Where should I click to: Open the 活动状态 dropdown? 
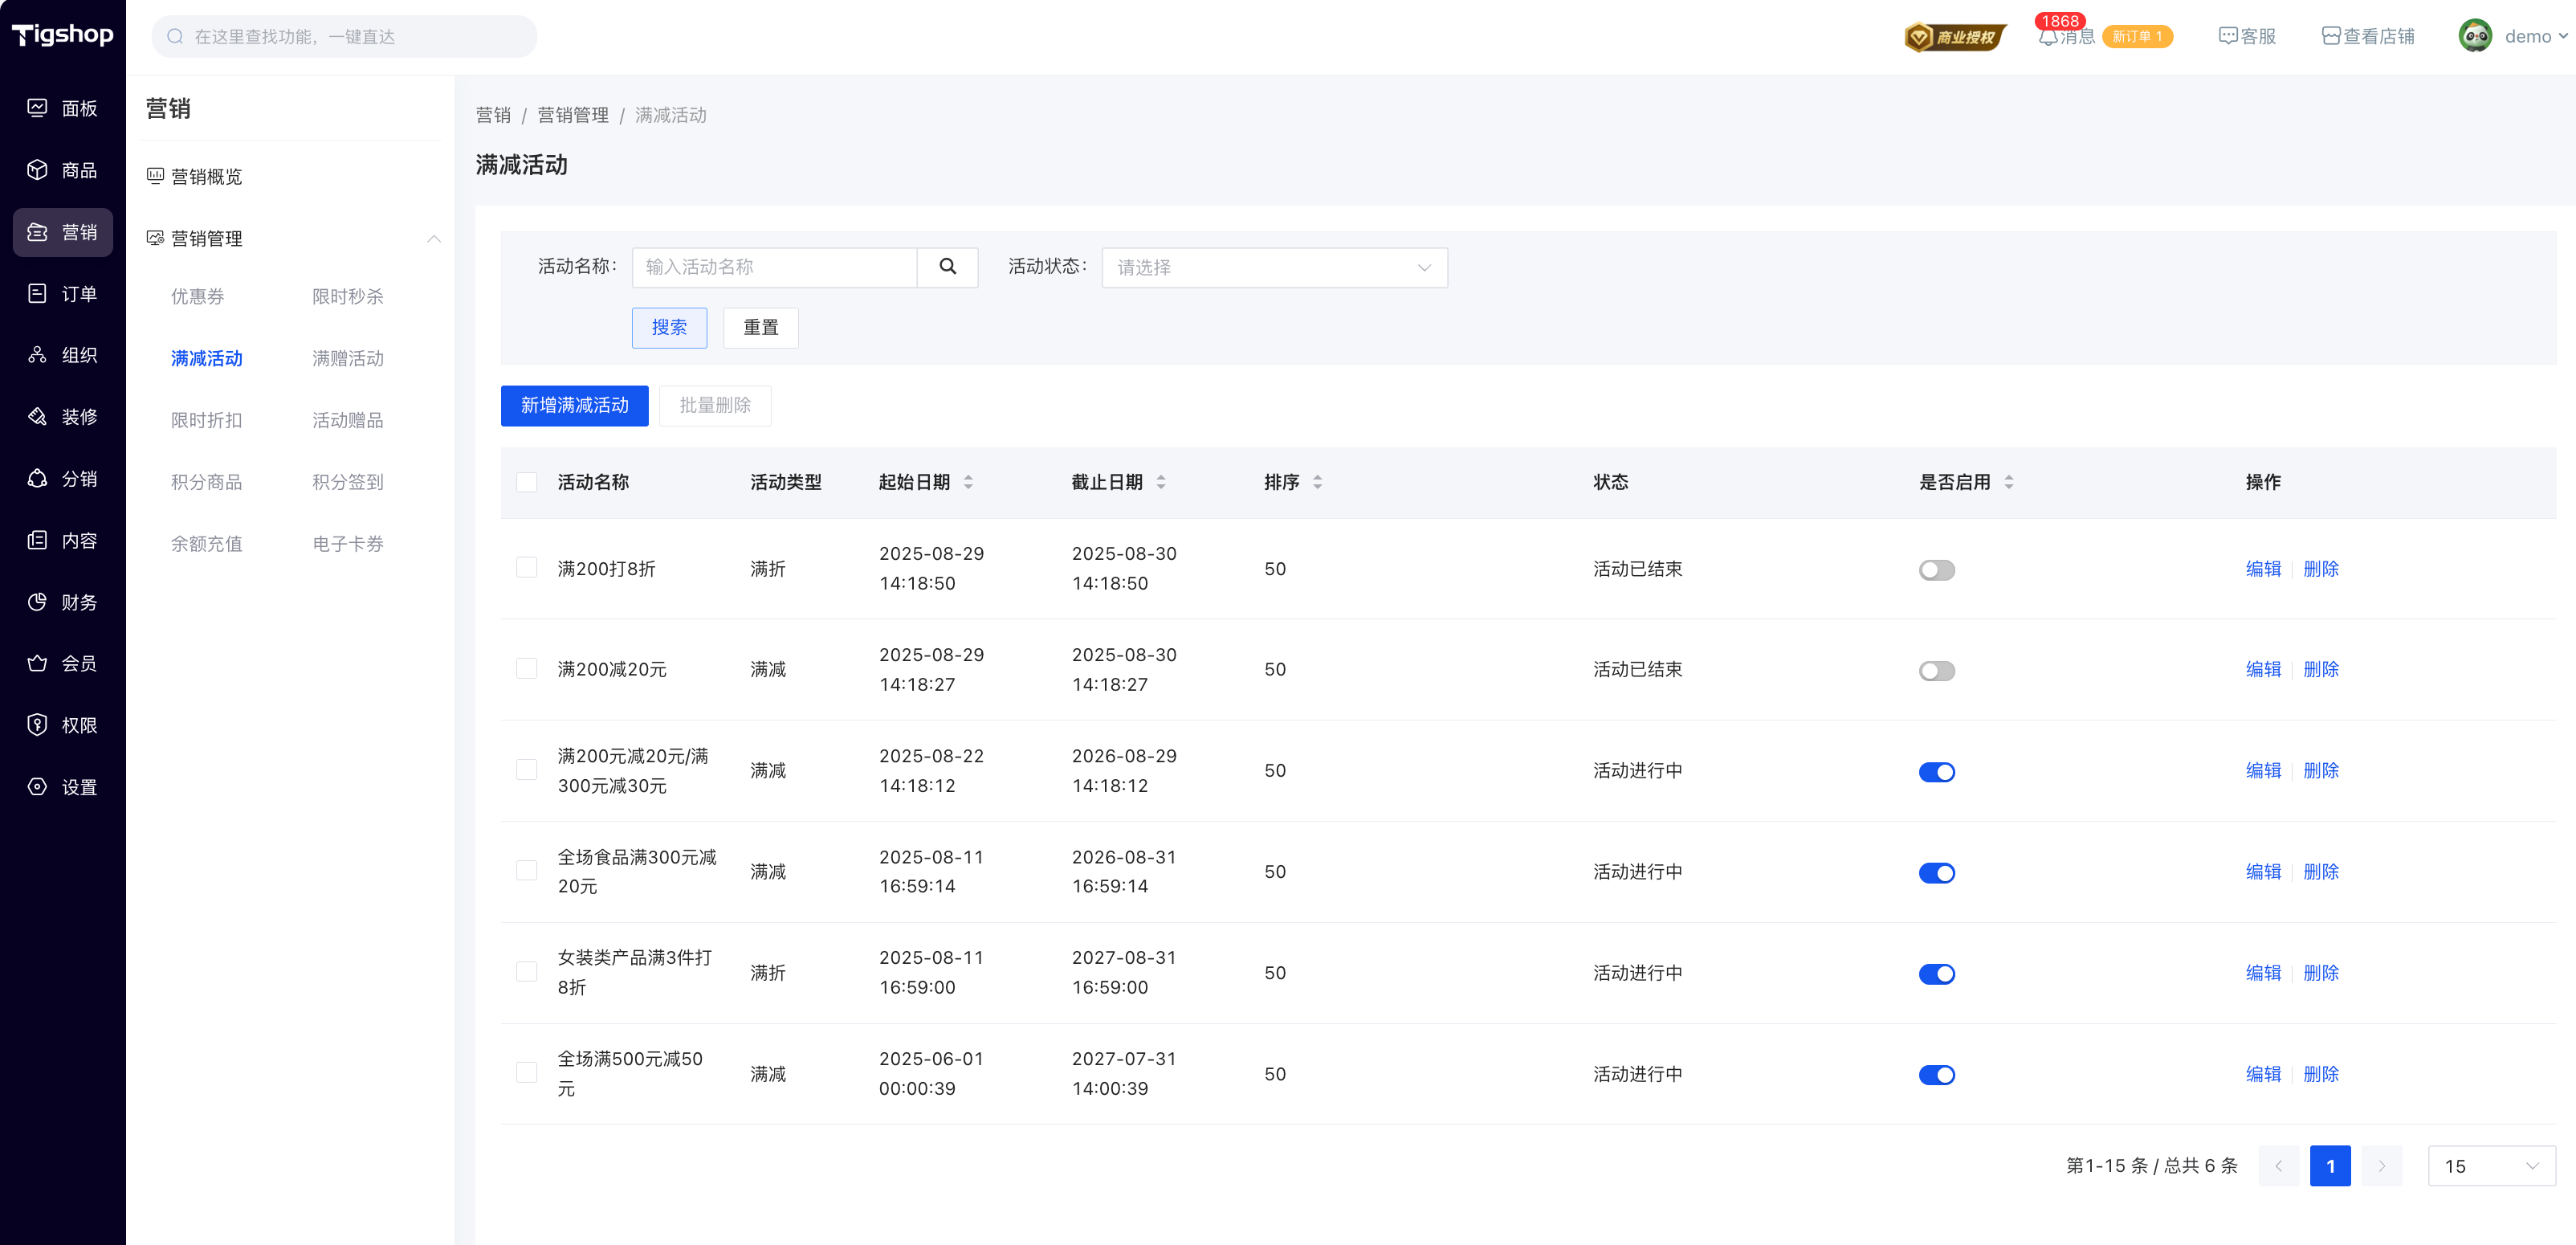tap(1273, 268)
